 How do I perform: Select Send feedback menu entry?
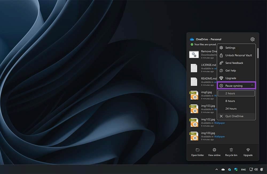click(x=236, y=63)
